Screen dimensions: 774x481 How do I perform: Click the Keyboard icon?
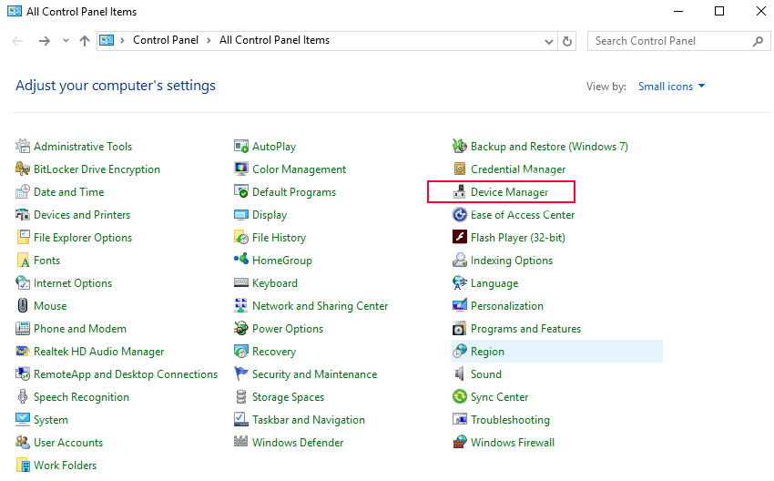pos(241,283)
